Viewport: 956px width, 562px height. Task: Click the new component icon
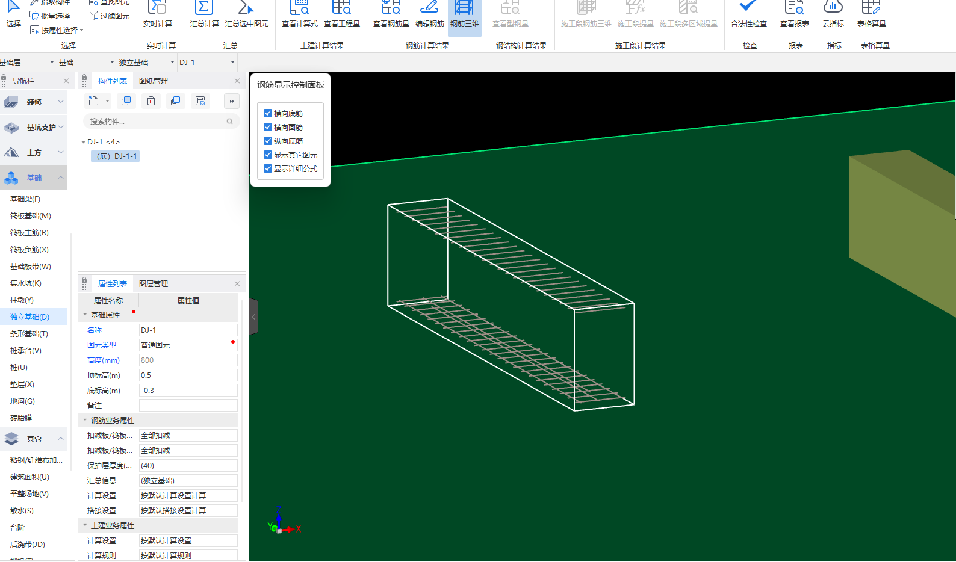[93, 101]
